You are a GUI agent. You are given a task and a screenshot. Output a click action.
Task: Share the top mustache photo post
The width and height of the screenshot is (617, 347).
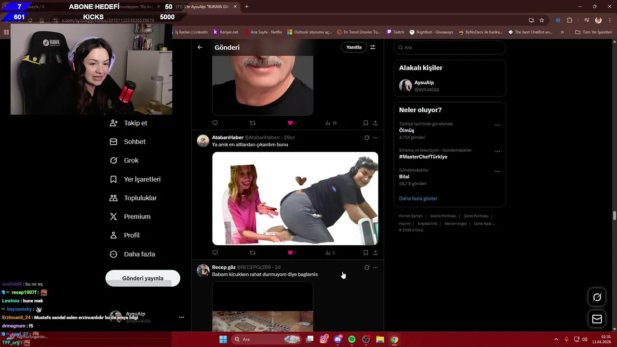(376, 123)
